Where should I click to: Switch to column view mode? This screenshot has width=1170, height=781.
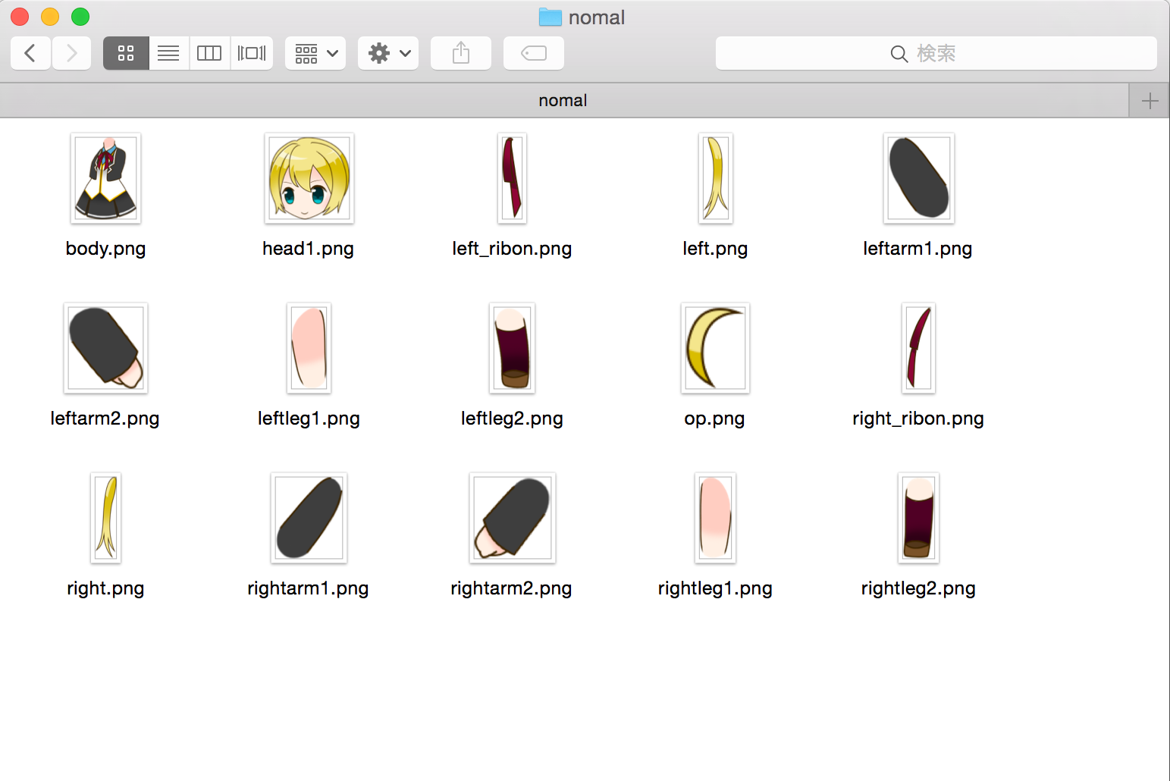(209, 53)
